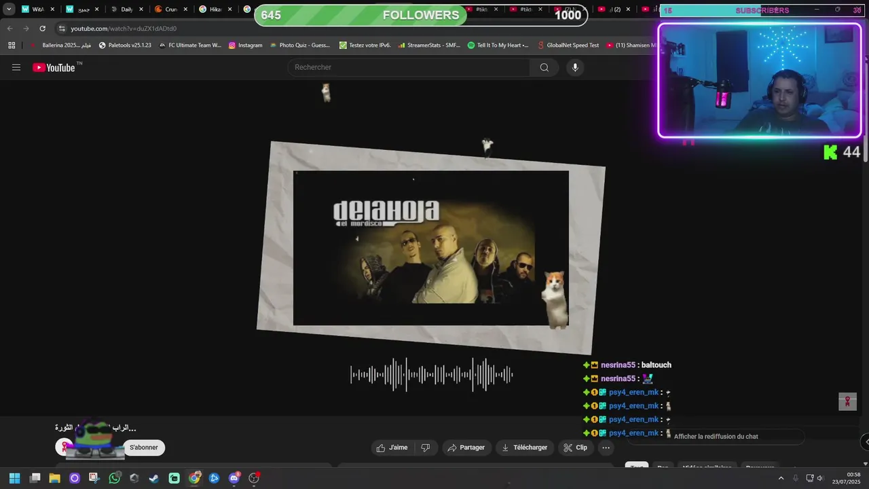Open Discord from the taskbar
The image size is (869, 489).
tap(234, 478)
